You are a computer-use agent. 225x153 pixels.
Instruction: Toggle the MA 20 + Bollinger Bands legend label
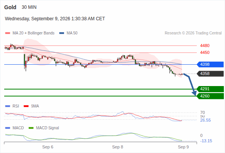[x=34, y=33]
